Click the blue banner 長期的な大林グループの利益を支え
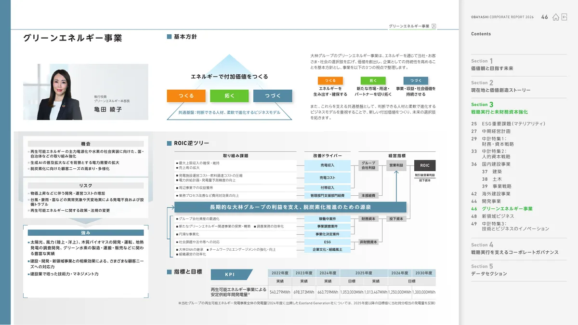The image size is (578, 325). (x=290, y=207)
